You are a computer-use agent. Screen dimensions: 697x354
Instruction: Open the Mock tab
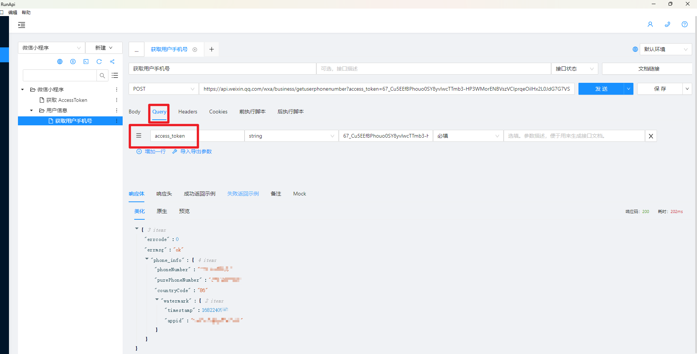300,194
